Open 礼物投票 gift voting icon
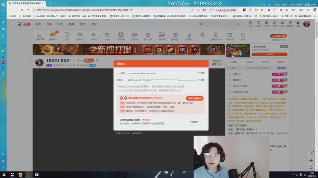 click(x=121, y=36)
